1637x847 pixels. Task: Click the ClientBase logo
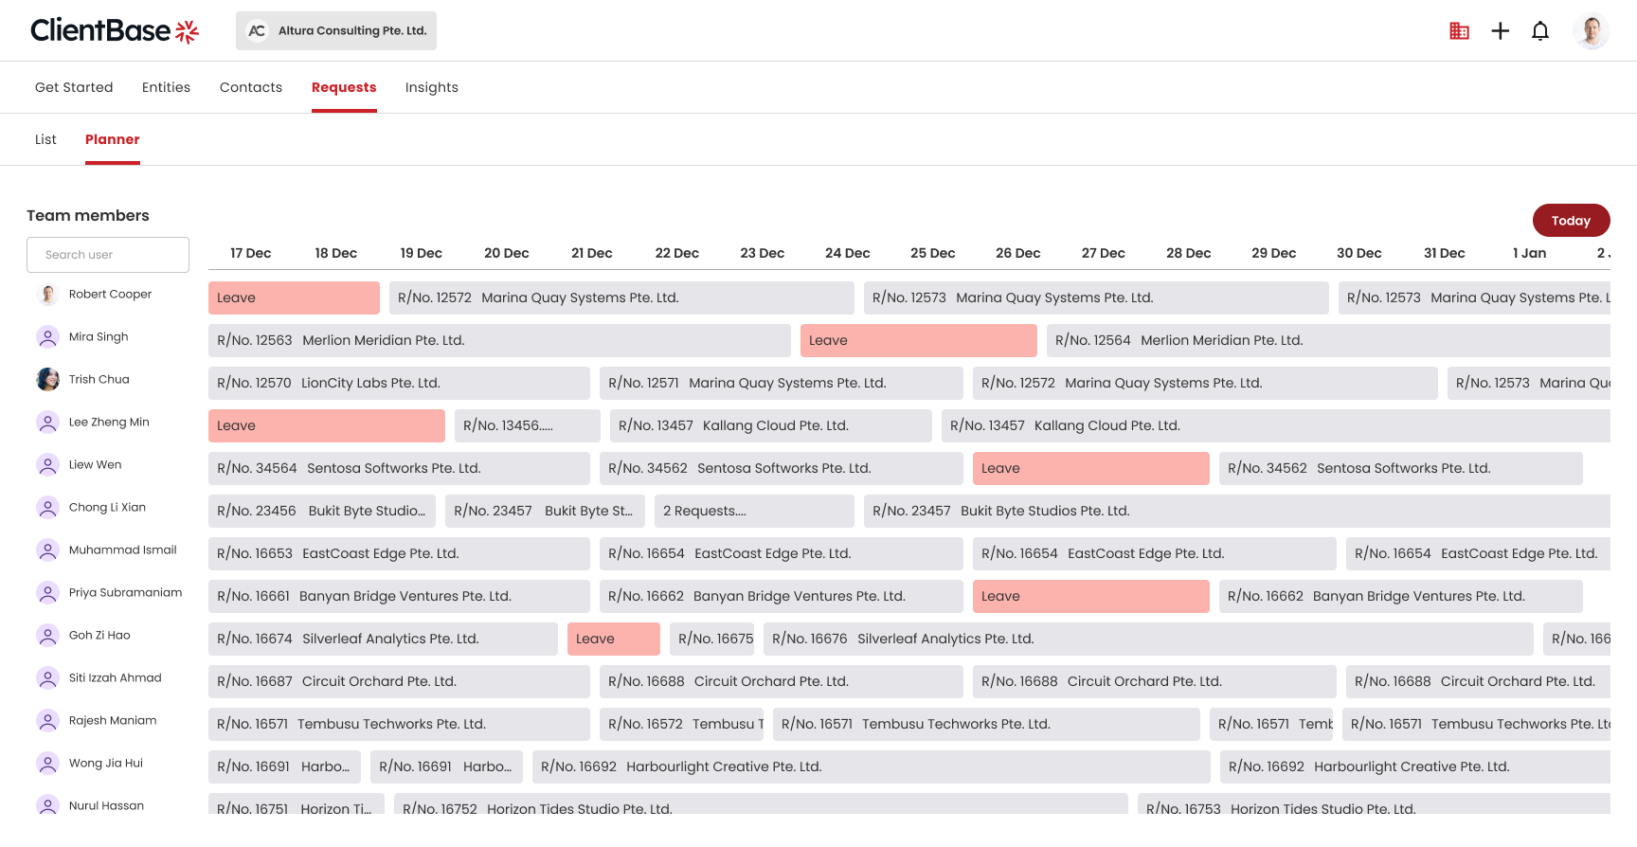pos(115,31)
